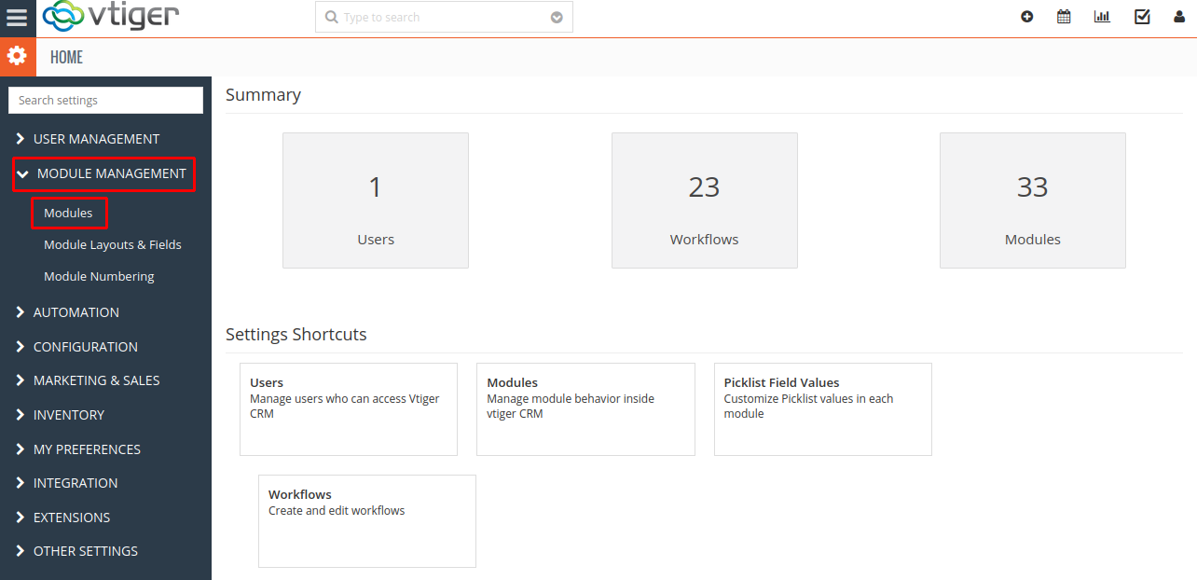Open the user profile icon

coord(1179,17)
